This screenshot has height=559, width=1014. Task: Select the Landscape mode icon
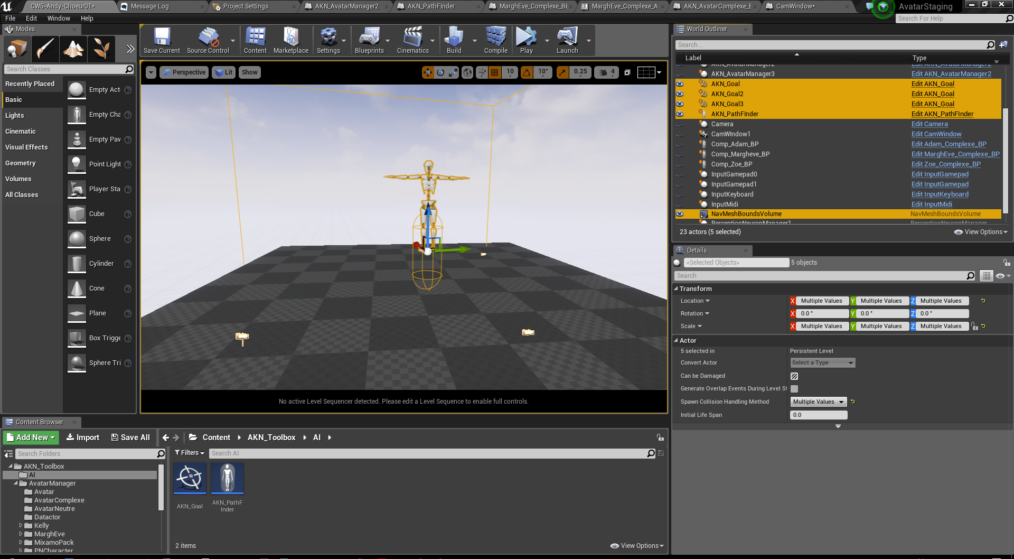73,49
